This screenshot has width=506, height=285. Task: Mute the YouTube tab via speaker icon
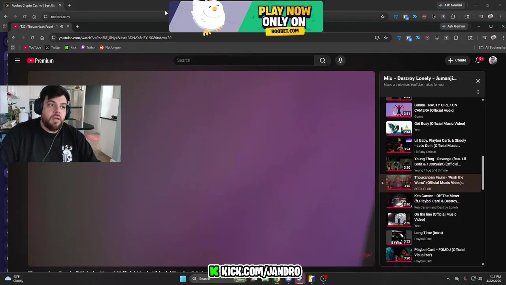pos(61,27)
